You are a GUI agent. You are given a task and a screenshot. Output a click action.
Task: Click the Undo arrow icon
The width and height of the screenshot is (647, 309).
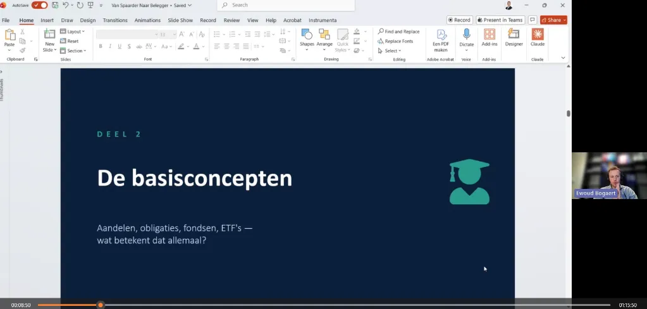pos(65,5)
